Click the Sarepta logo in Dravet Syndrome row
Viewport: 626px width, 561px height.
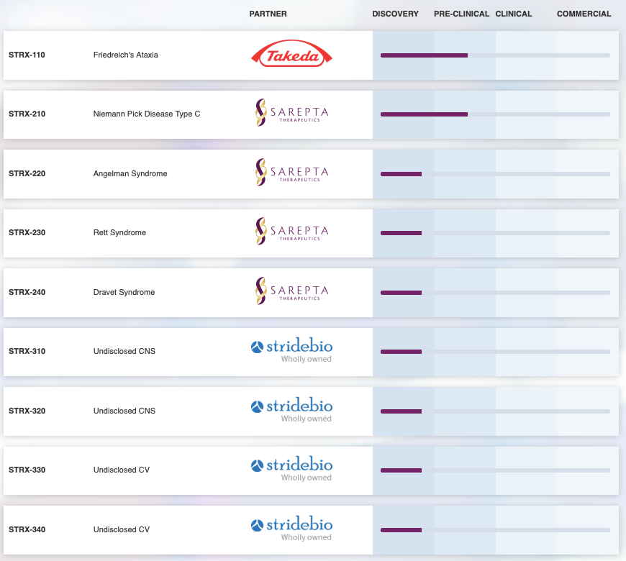pyautogui.click(x=291, y=292)
